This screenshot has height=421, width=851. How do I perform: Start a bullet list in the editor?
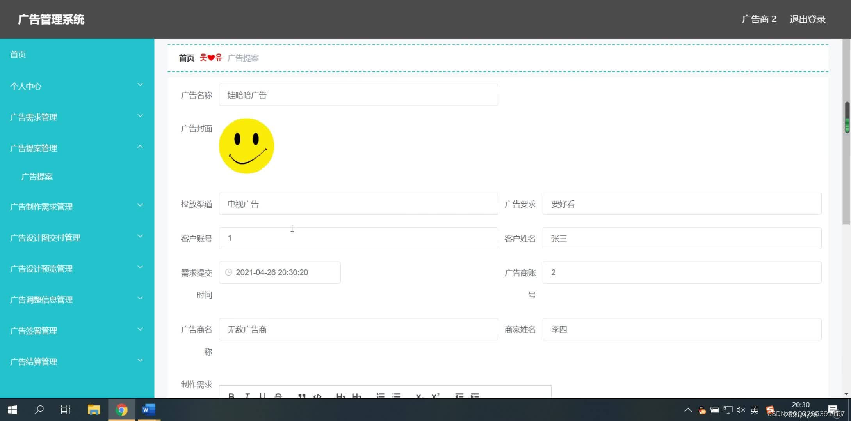pyautogui.click(x=396, y=396)
